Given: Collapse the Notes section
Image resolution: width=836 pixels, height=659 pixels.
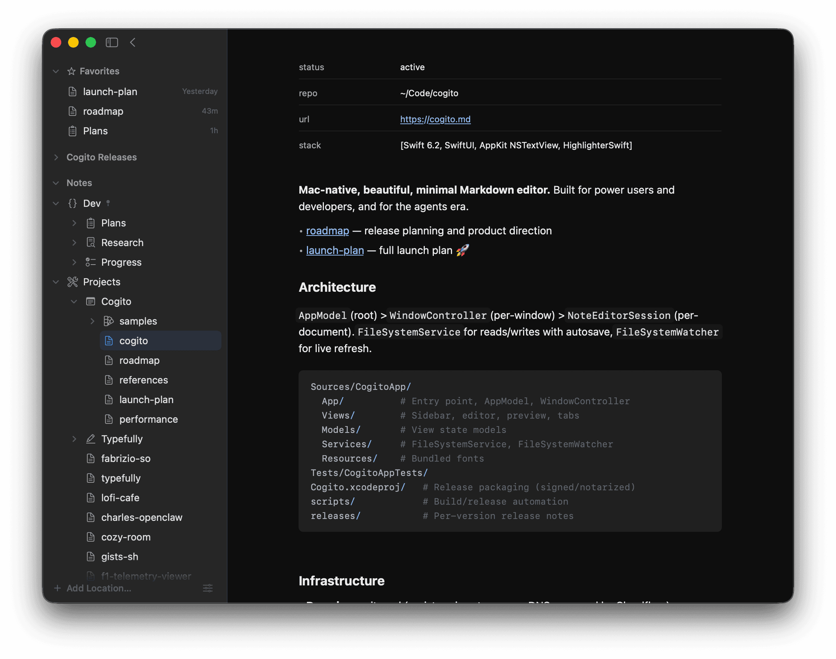Looking at the screenshot, I should click(x=56, y=183).
